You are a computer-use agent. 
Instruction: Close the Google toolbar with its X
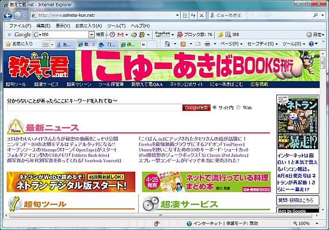coord(9,35)
